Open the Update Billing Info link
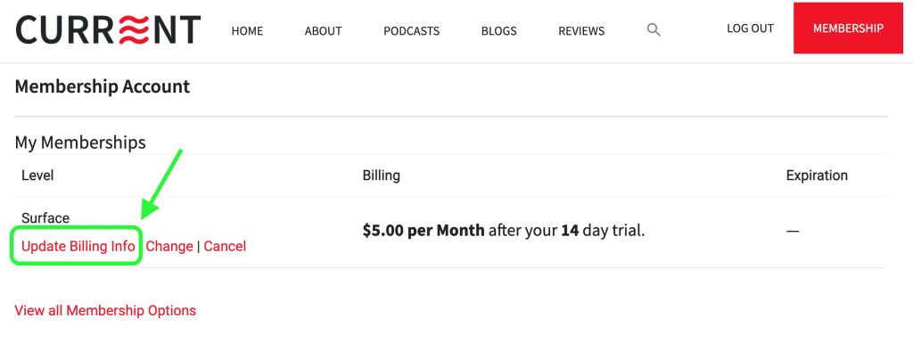913x343 pixels. 78,246
